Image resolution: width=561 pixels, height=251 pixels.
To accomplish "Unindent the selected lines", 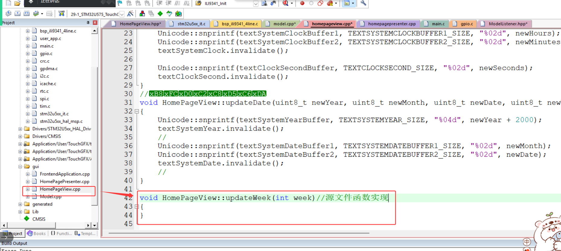I will [168, 3].
